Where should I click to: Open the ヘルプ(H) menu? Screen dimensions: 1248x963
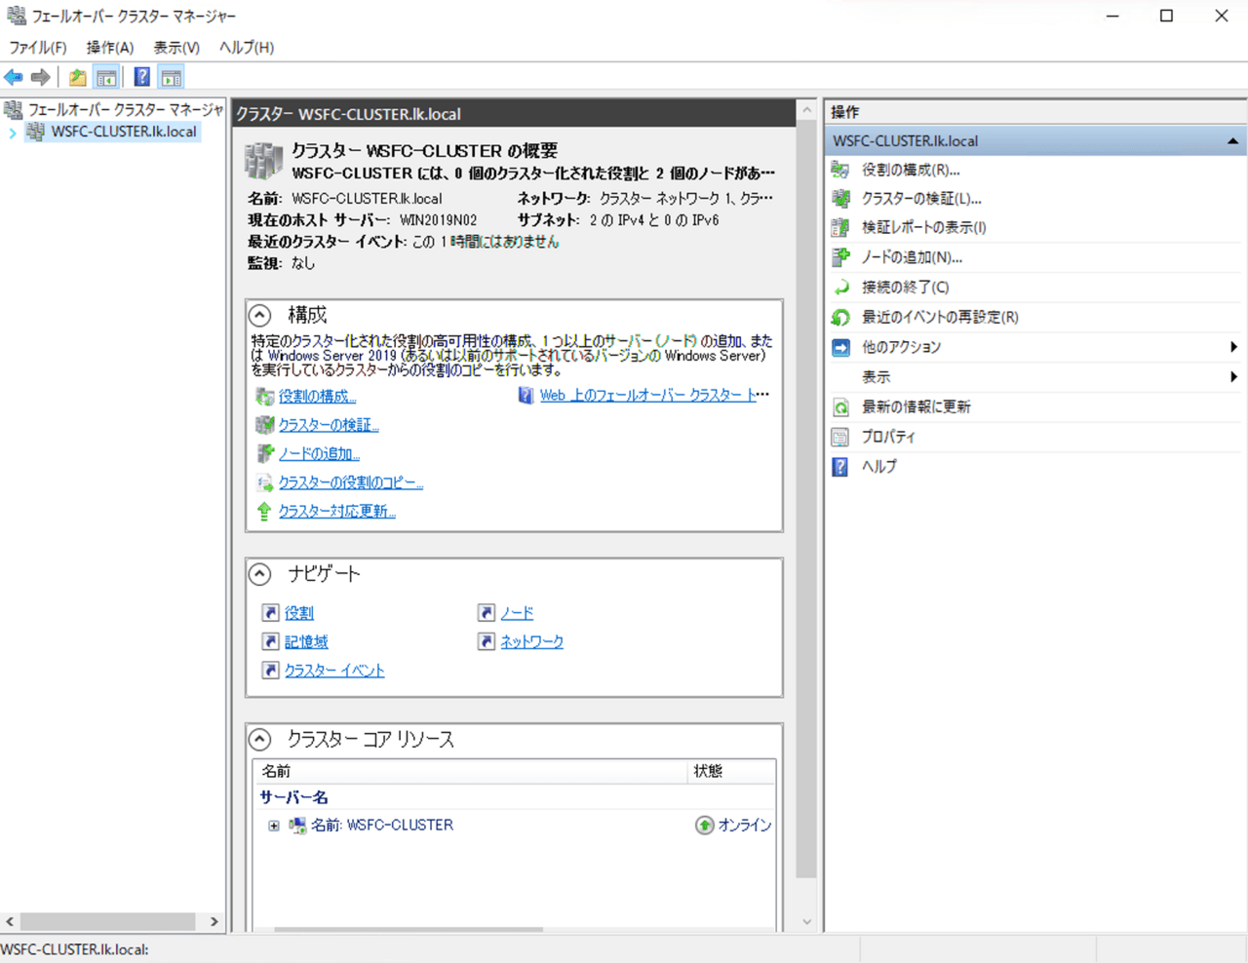pyautogui.click(x=247, y=47)
